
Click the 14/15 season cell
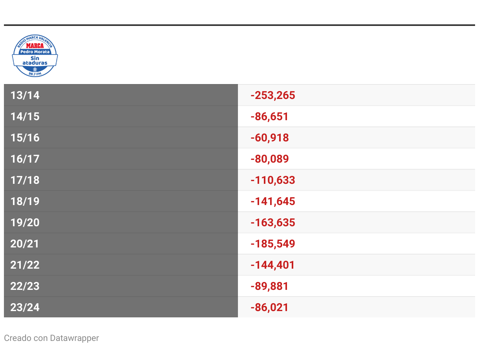pos(25,117)
